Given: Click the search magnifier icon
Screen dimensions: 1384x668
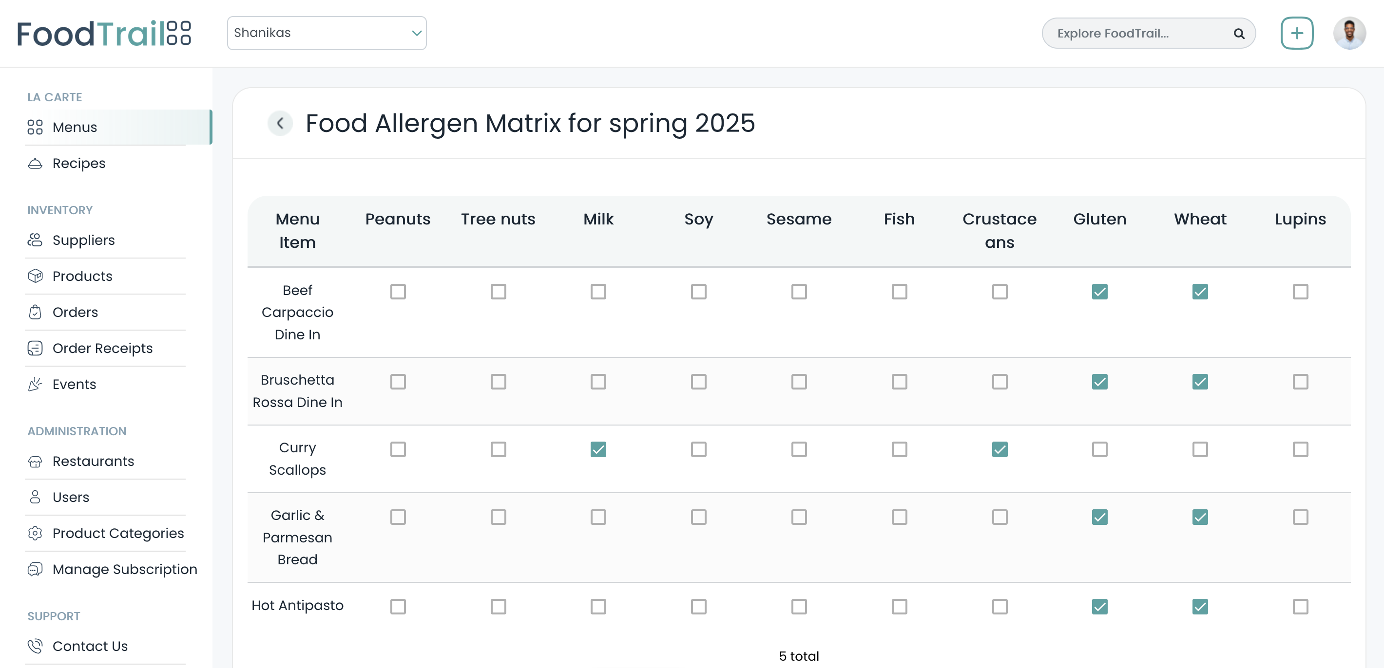Looking at the screenshot, I should tap(1238, 33).
